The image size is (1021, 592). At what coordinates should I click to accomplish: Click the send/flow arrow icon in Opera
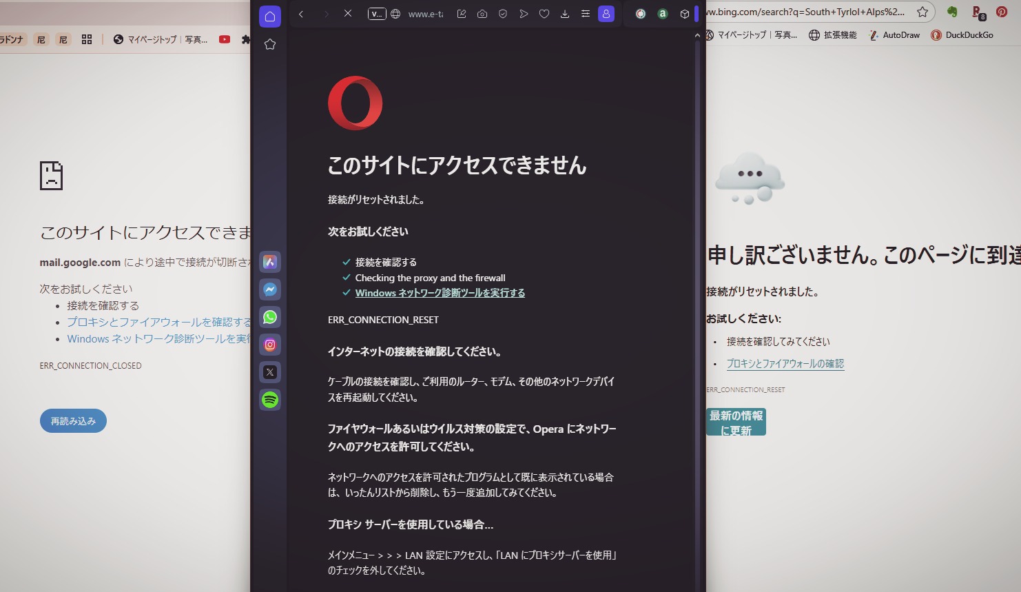coord(524,14)
